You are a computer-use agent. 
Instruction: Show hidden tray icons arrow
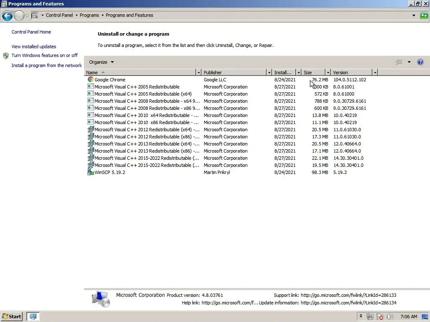coord(361,316)
